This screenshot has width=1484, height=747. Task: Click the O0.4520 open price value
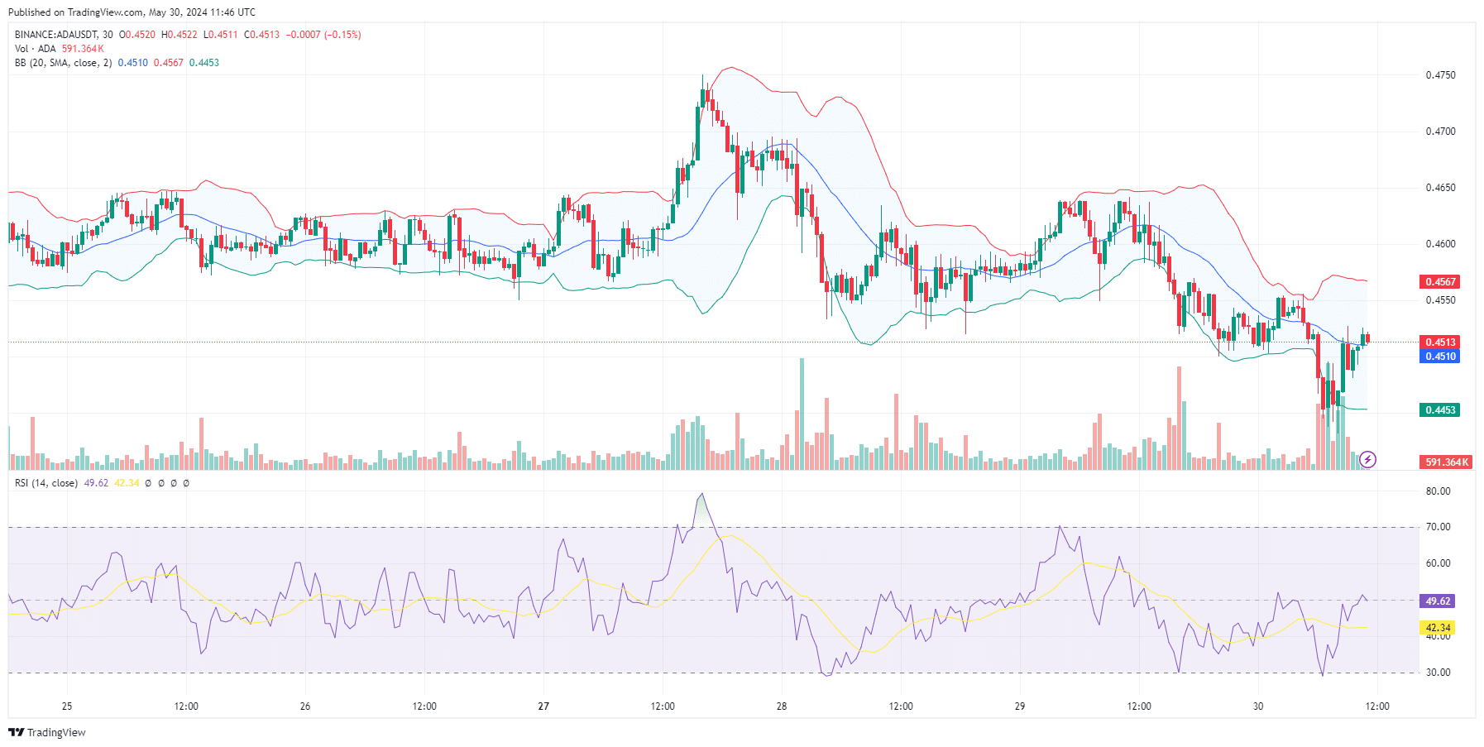(x=137, y=35)
